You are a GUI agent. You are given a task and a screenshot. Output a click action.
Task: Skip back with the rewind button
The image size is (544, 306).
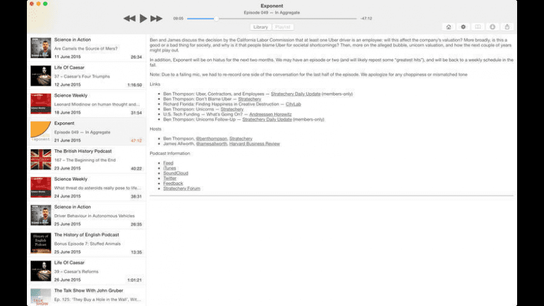(x=129, y=18)
